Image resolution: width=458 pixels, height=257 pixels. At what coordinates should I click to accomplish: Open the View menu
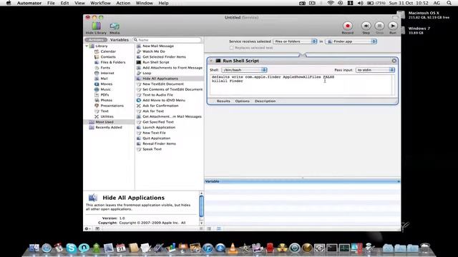click(79, 3)
